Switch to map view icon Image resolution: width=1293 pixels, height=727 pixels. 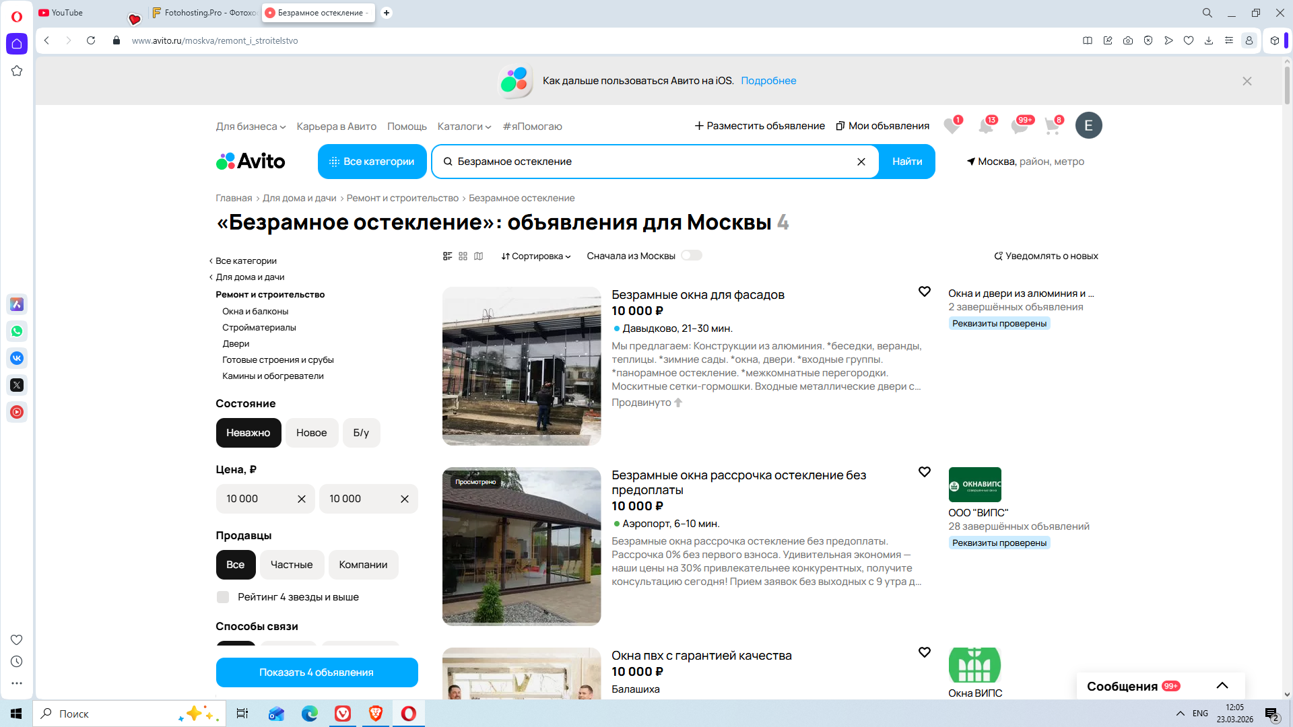(x=478, y=256)
